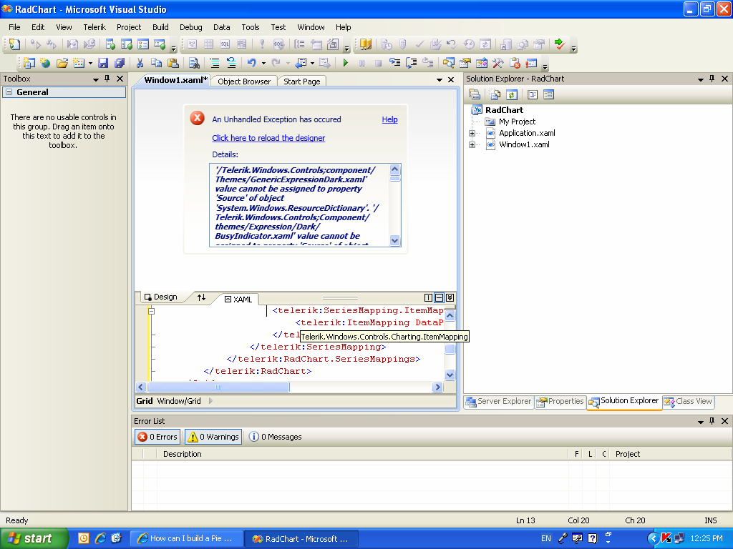This screenshot has height=549, width=733.
Task: Collapse the XAML pane with chevron button
Action: pos(450,298)
